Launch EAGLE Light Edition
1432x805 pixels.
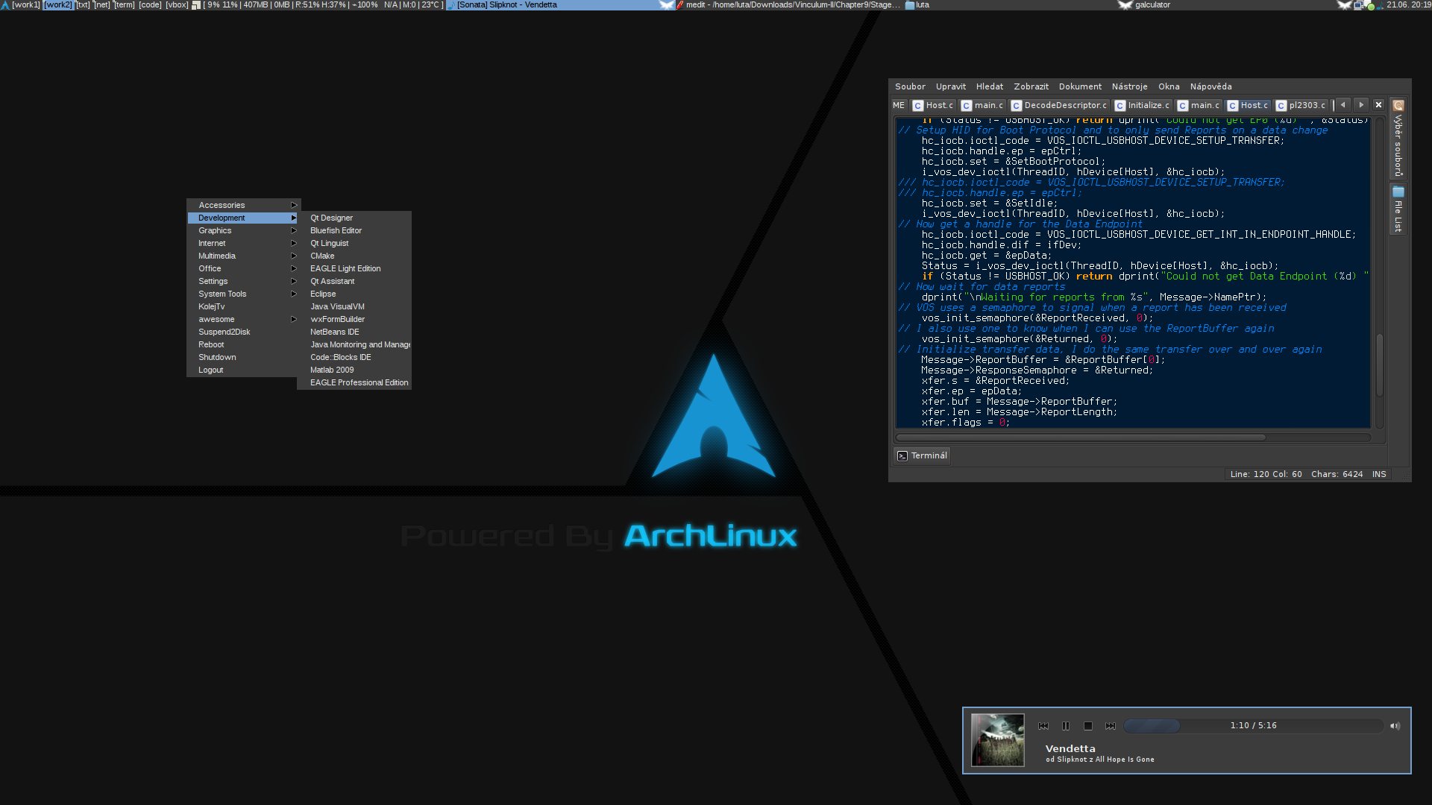(354, 268)
